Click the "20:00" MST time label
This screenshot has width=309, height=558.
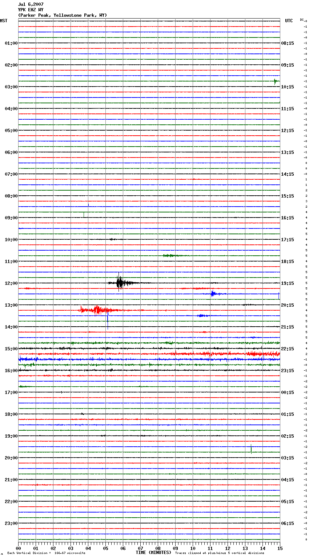[11, 458]
